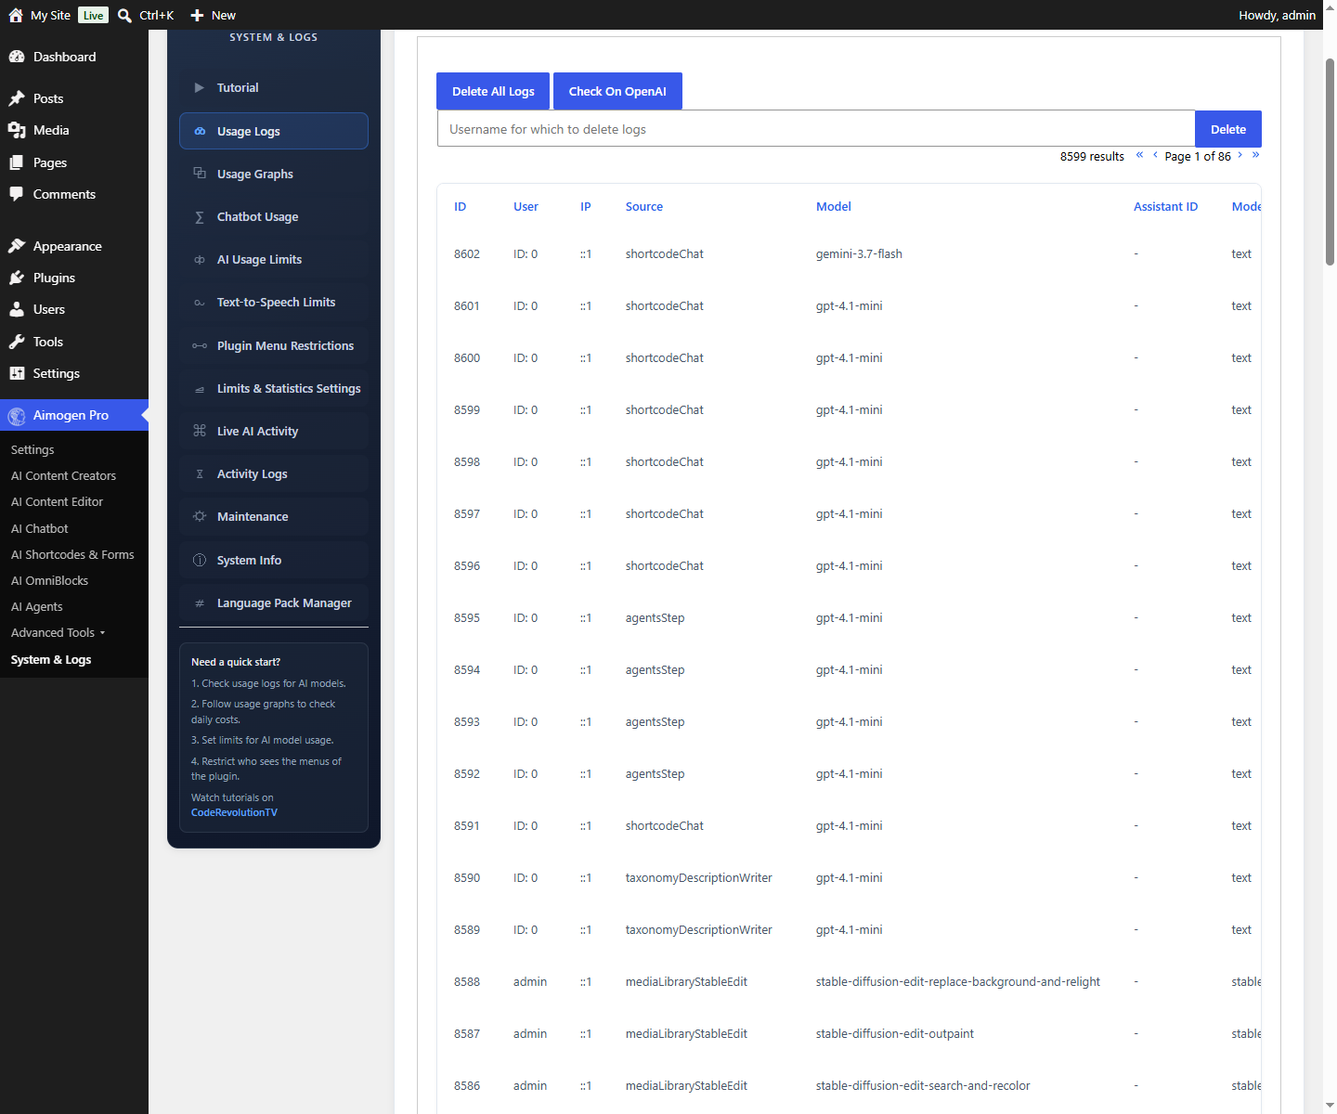Click the page vertical scrollbar thumb
The image size is (1337, 1114).
[x=1330, y=162]
